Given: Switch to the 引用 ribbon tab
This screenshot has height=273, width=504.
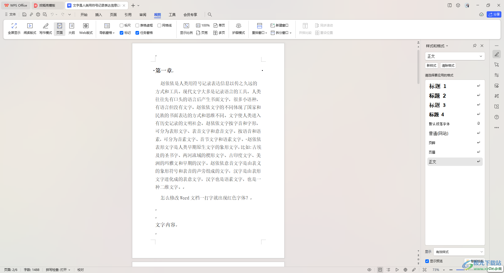Looking at the screenshot, I should coord(128,15).
